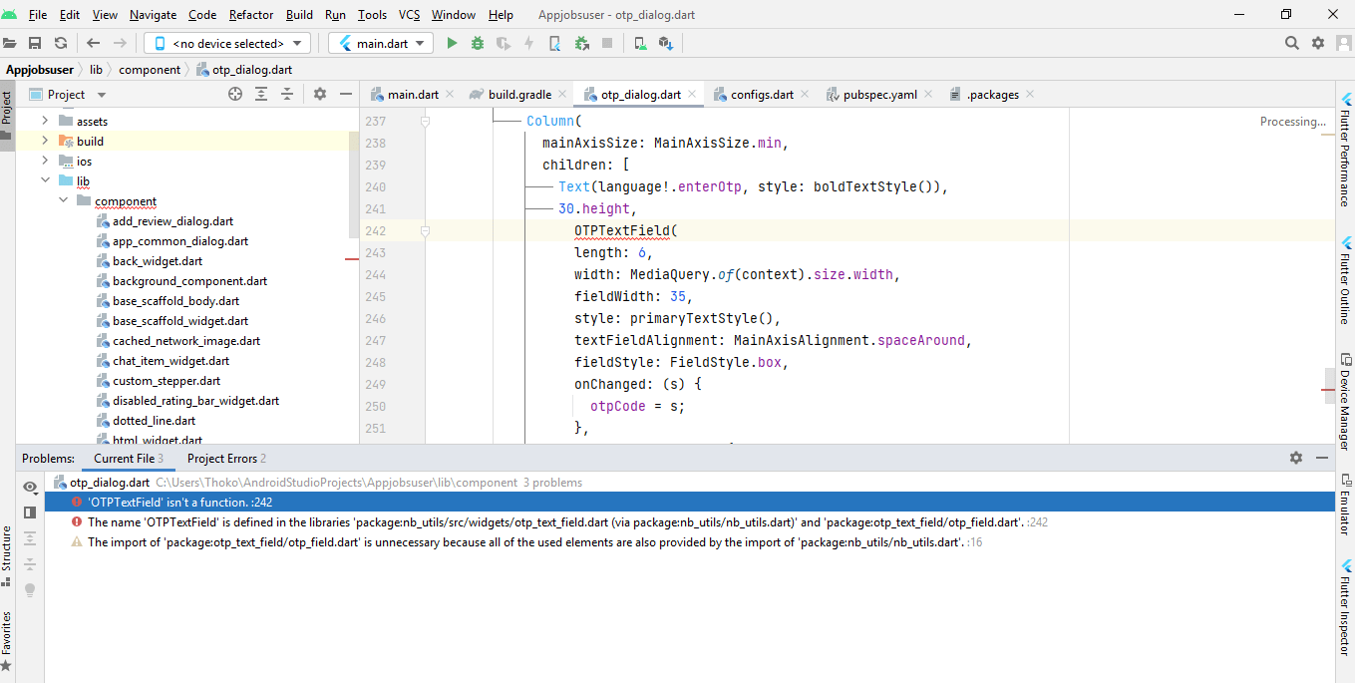Close the main.dart editor tab

tap(449, 94)
